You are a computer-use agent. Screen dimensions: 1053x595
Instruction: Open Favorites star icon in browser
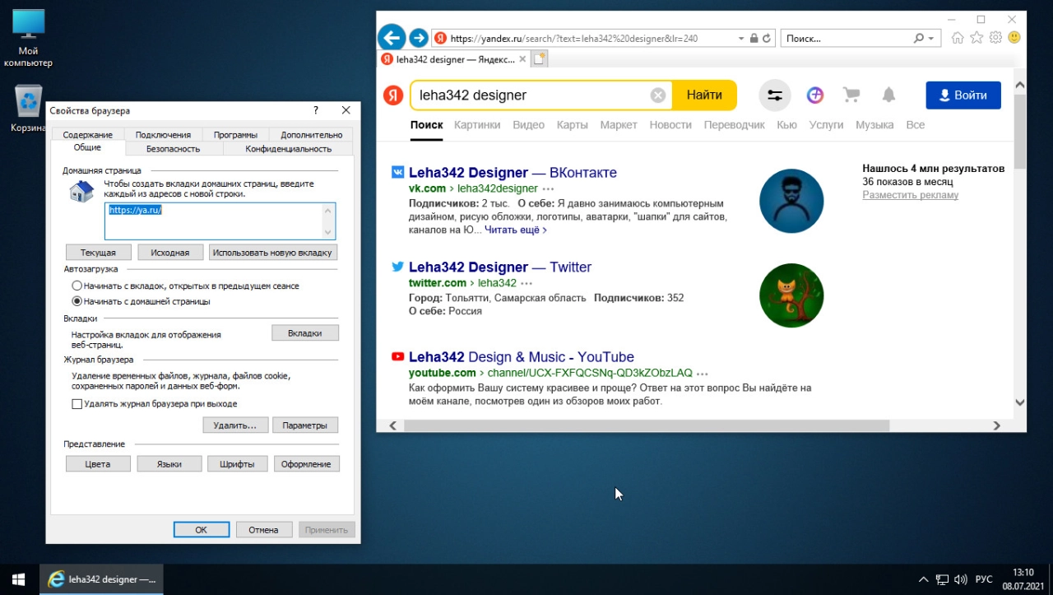coord(976,38)
